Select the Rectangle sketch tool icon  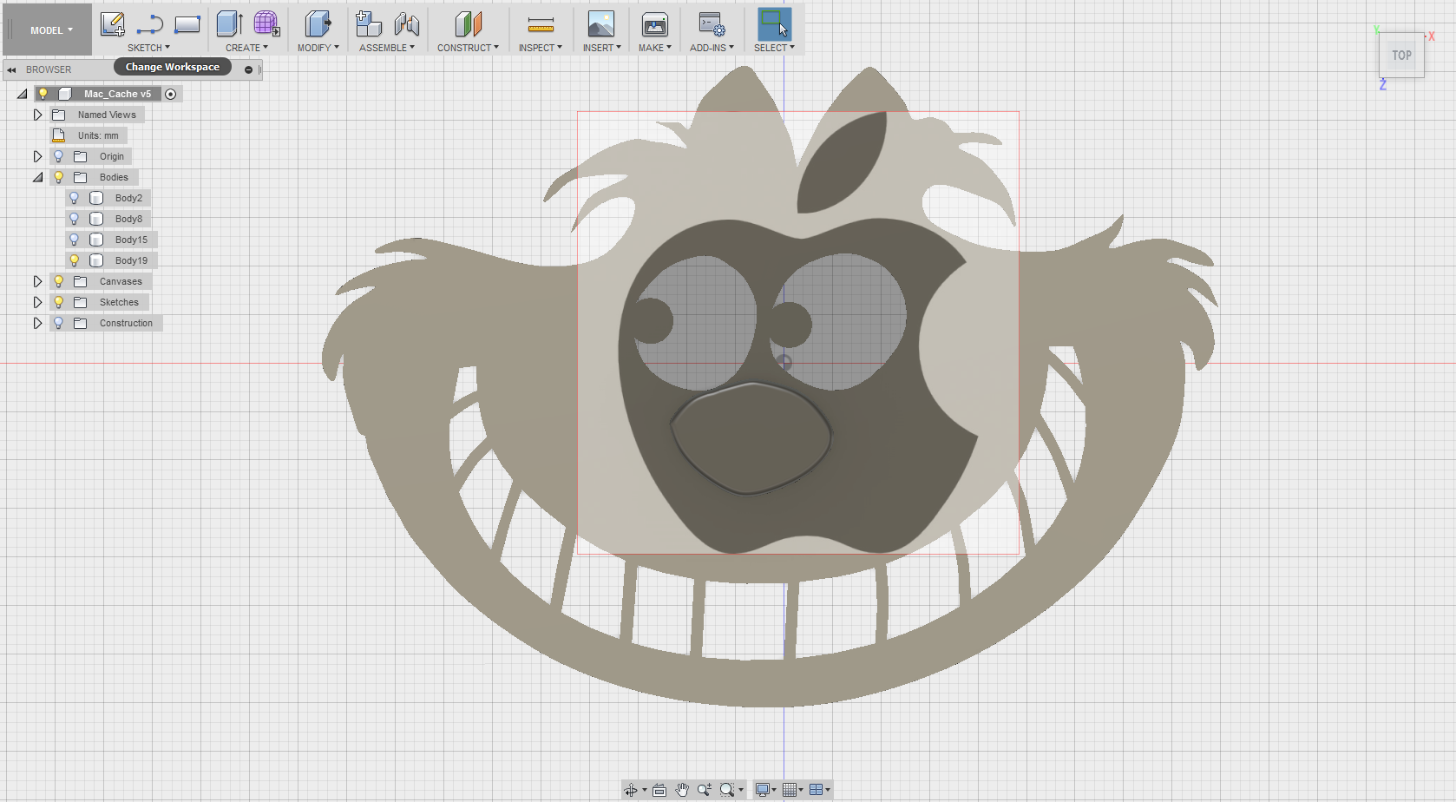(x=187, y=24)
